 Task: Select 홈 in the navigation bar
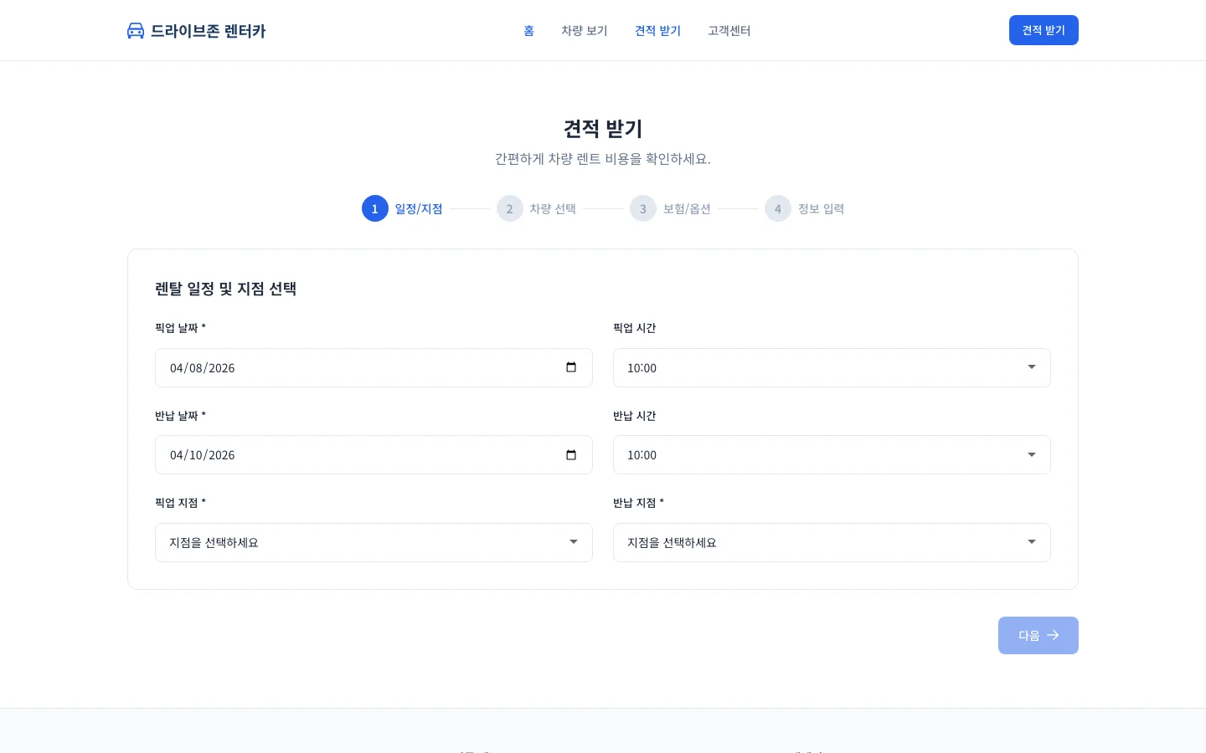click(x=528, y=30)
